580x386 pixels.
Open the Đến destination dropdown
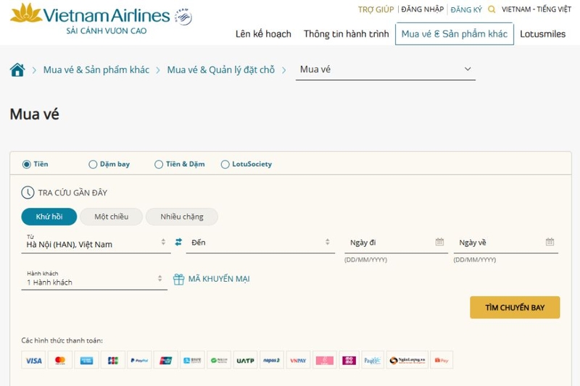click(x=260, y=243)
